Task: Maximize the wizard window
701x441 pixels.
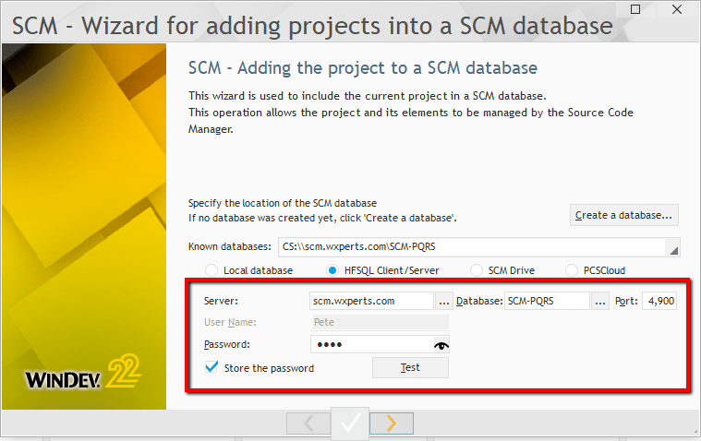Action: click(x=659, y=8)
